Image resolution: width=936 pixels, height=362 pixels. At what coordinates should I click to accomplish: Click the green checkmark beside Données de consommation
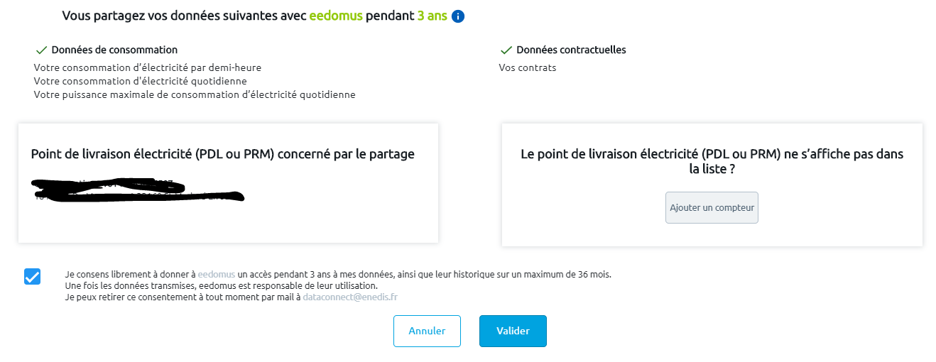(x=41, y=50)
